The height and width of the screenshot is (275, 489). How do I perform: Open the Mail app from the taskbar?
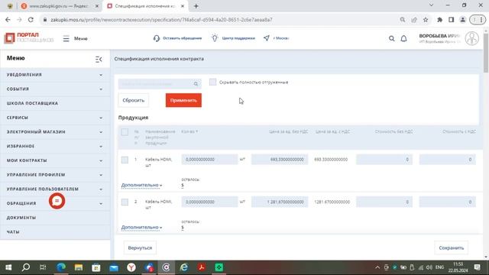click(114, 267)
